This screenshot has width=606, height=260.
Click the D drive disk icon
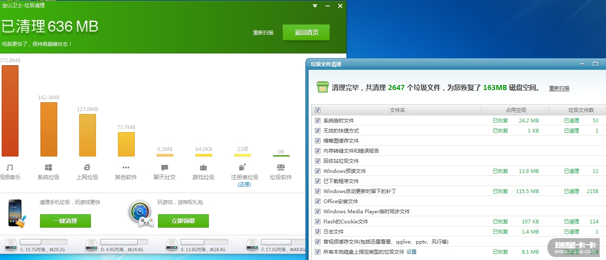(x=91, y=244)
